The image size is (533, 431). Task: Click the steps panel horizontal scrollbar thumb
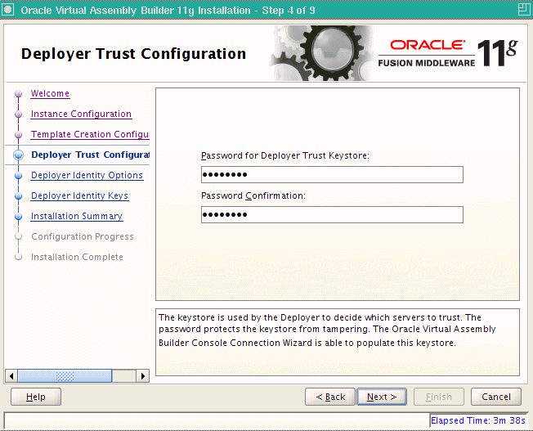65,376
